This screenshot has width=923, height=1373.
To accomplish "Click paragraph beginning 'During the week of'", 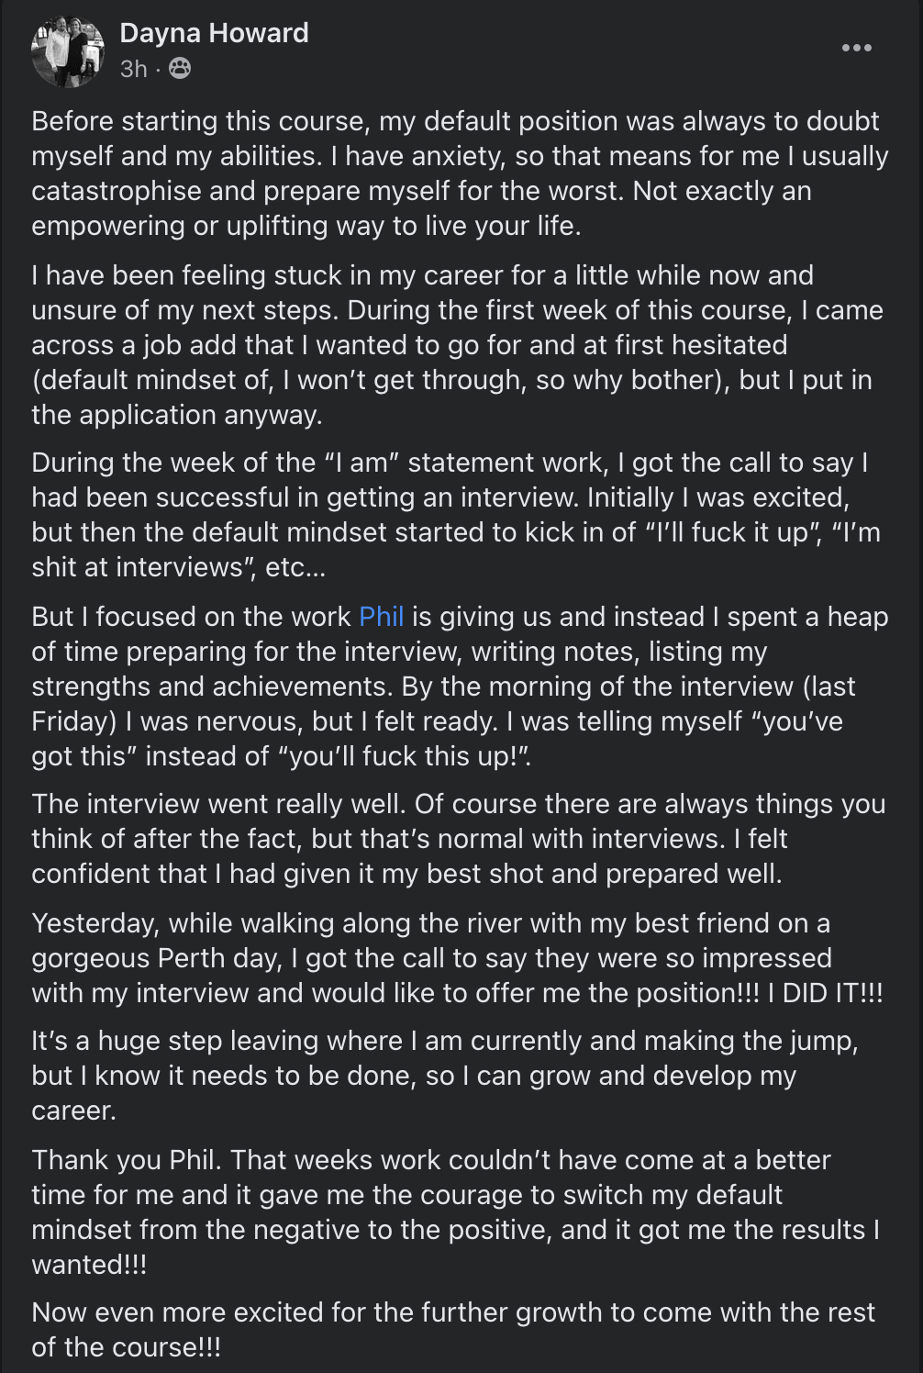I will pos(456,515).
